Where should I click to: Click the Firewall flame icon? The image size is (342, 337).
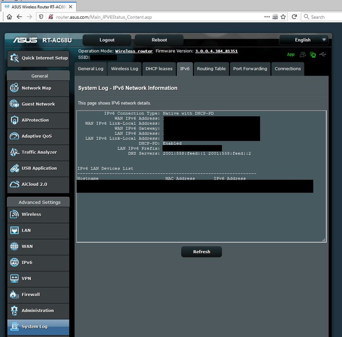coord(14,295)
